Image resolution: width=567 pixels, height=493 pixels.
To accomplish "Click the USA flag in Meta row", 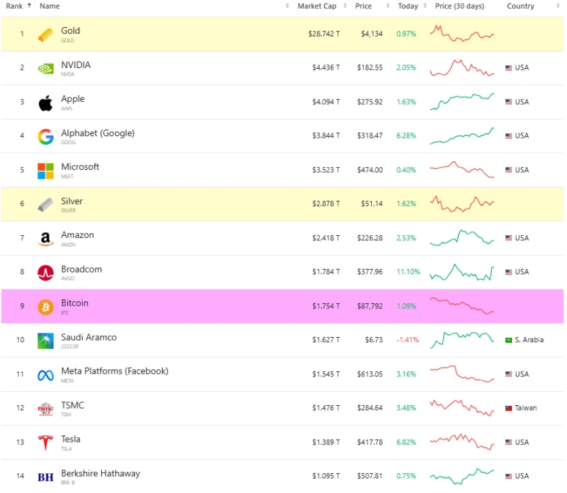I will pyautogui.click(x=508, y=374).
